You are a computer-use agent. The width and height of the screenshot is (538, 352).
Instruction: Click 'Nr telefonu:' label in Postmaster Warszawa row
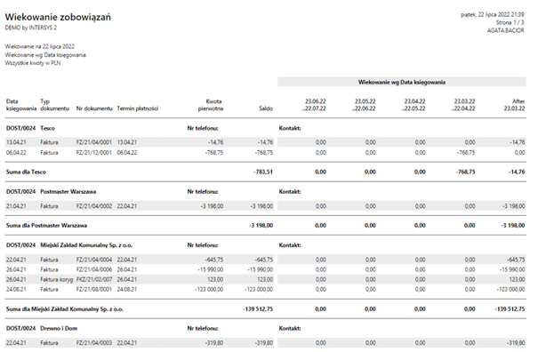point(203,191)
